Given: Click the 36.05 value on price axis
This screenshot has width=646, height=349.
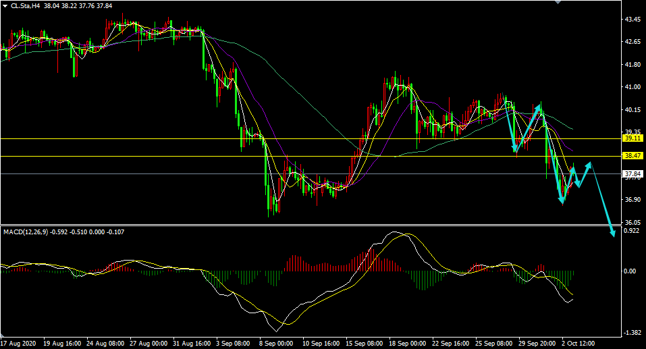Looking at the screenshot, I should tap(632, 222).
